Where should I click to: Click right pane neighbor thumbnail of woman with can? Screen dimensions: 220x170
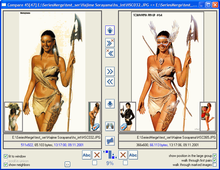point(208,117)
